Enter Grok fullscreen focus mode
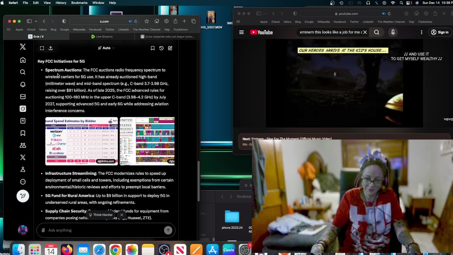453x255 pixels. coord(42,48)
